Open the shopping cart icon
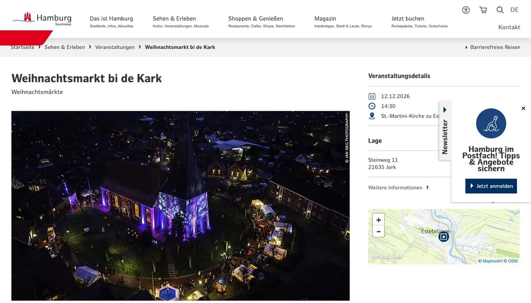531x303 pixels. click(x=483, y=10)
